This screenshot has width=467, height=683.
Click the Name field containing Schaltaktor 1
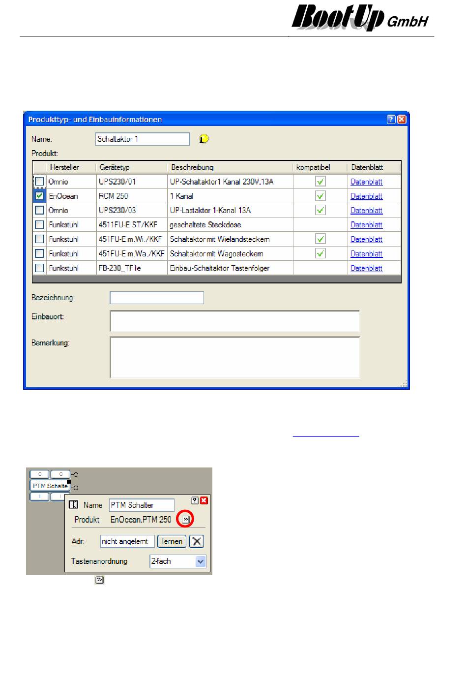[x=143, y=139]
